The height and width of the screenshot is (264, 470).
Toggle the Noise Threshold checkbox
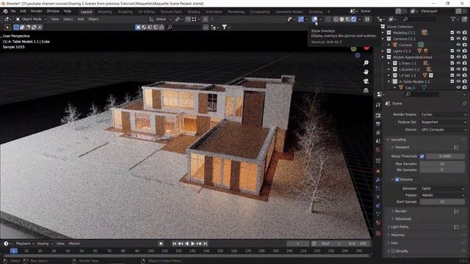pyautogui.click(x=422, y=156)
